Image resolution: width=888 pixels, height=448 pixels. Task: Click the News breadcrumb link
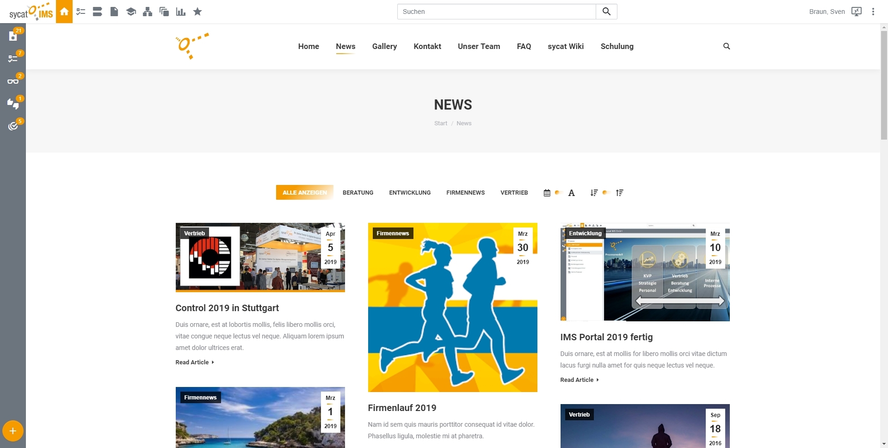tap(464, 123)
